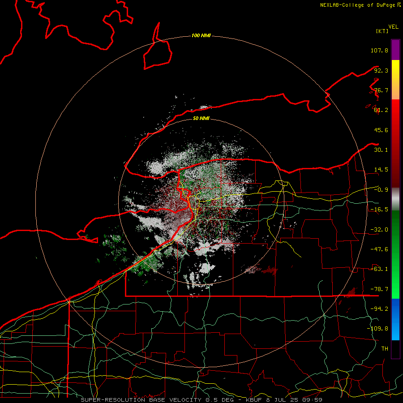Click the 61.2 velocity scale value
This screenshot has width=403, height=403.
point(381,110)
